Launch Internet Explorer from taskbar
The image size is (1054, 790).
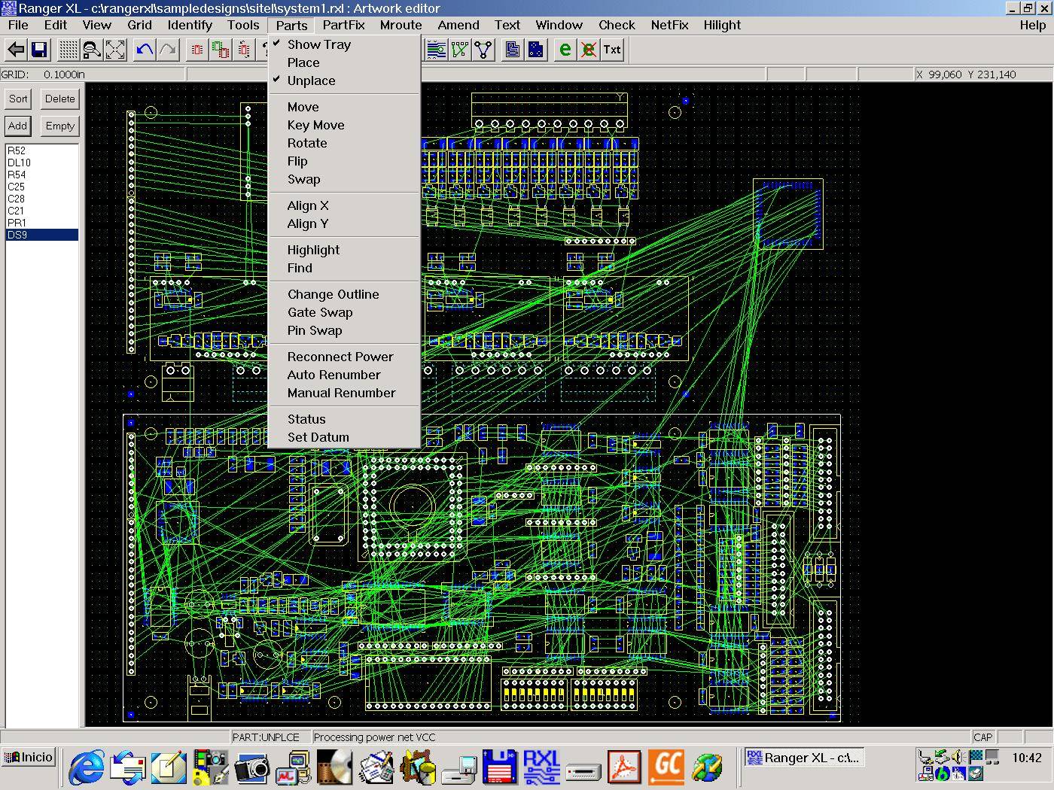(87, 768)
